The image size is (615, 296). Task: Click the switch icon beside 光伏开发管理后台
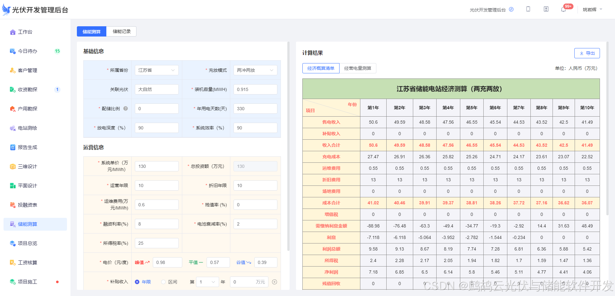[511, 9]
